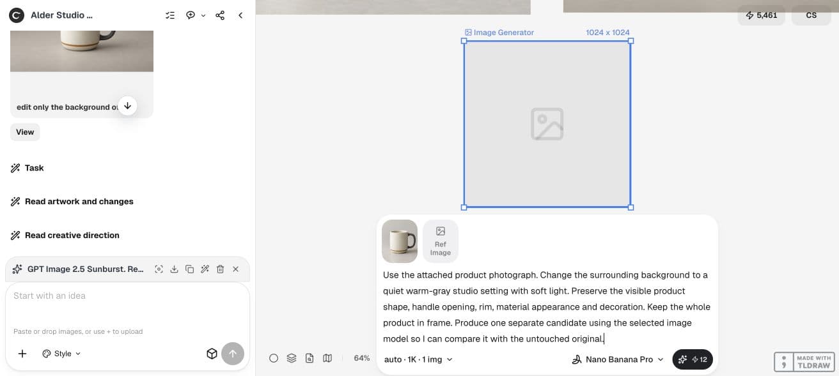Click the Made with tldraw badge
The image size is (839, 376).
click(804, 362)
